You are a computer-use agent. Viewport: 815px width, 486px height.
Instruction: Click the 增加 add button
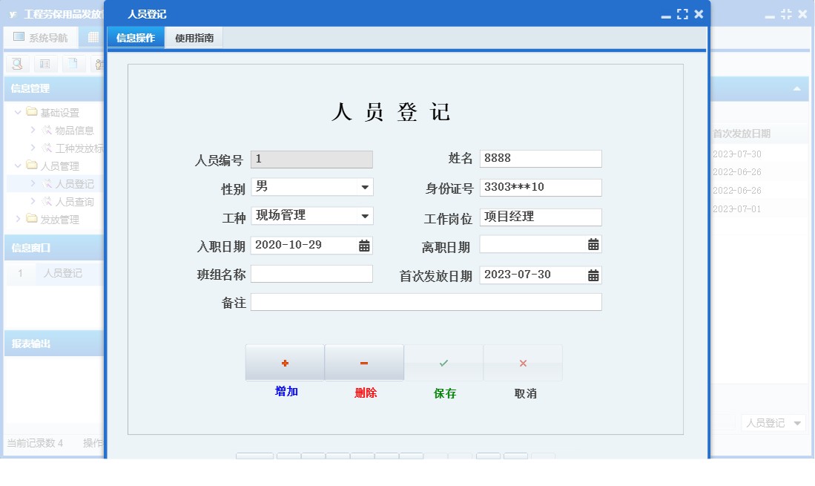[x=285, y=362]
